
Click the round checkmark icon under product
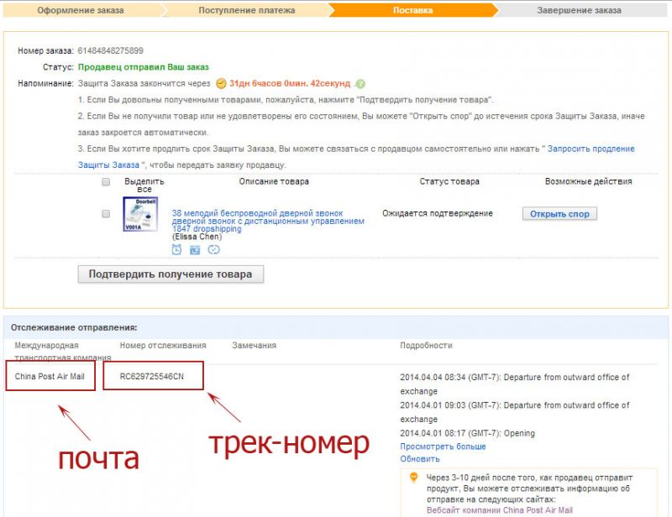pyautogui.click(x=213, y=249)
